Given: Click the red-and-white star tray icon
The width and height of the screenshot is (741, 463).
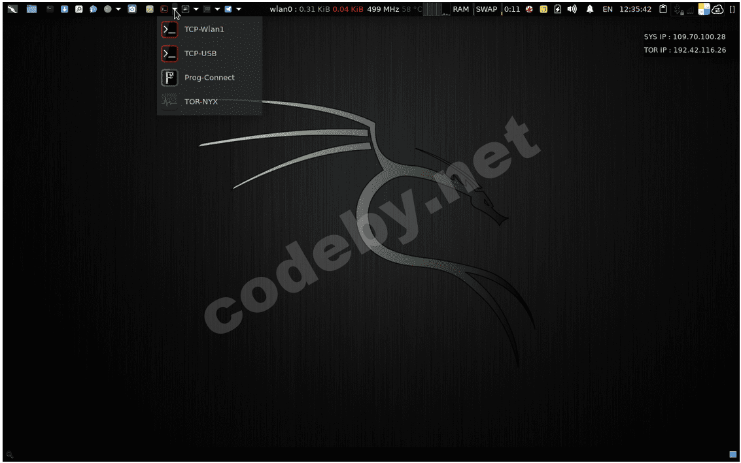Looking at the screenshot, I should tap(529, 9).
